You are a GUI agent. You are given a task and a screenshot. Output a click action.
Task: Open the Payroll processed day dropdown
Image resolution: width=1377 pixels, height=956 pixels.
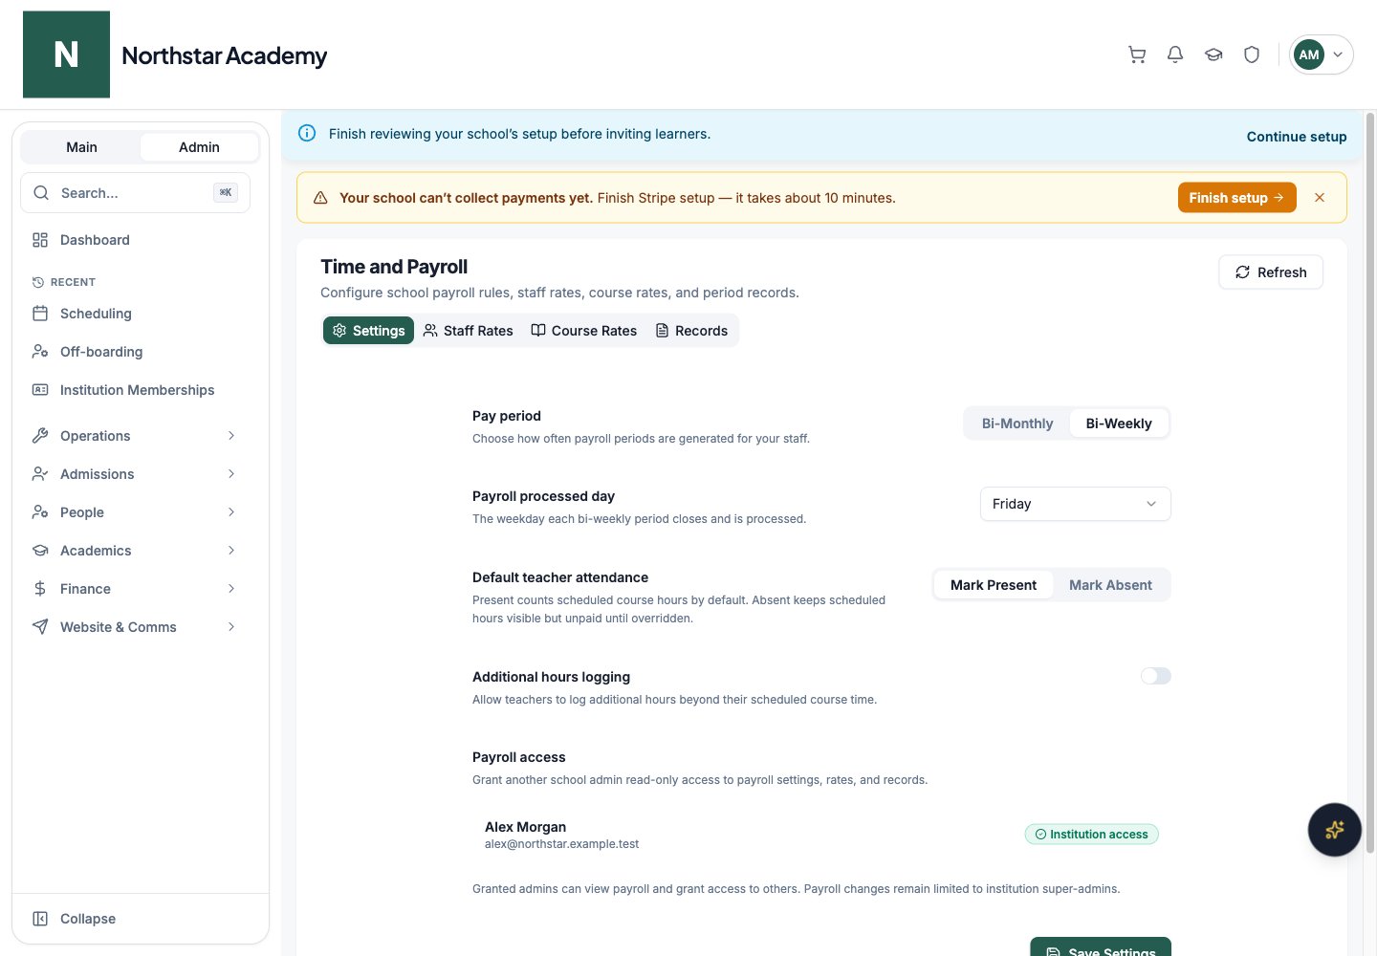pyautogui.click(x=1076, y=504)
